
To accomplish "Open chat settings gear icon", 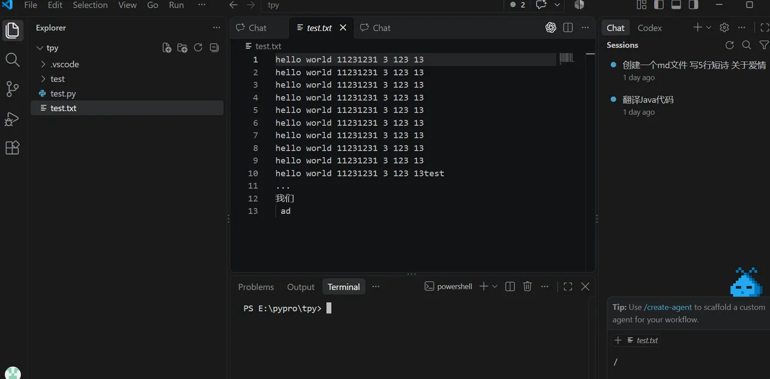I will (724, 27).
